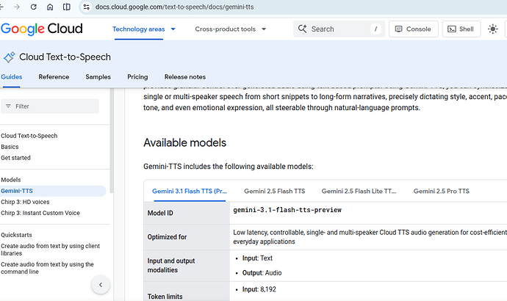This screenshot has height=301, width=507.
Task: Toggle the browser side panel icon
Action: pyautogui.click(x=67, y=7)
